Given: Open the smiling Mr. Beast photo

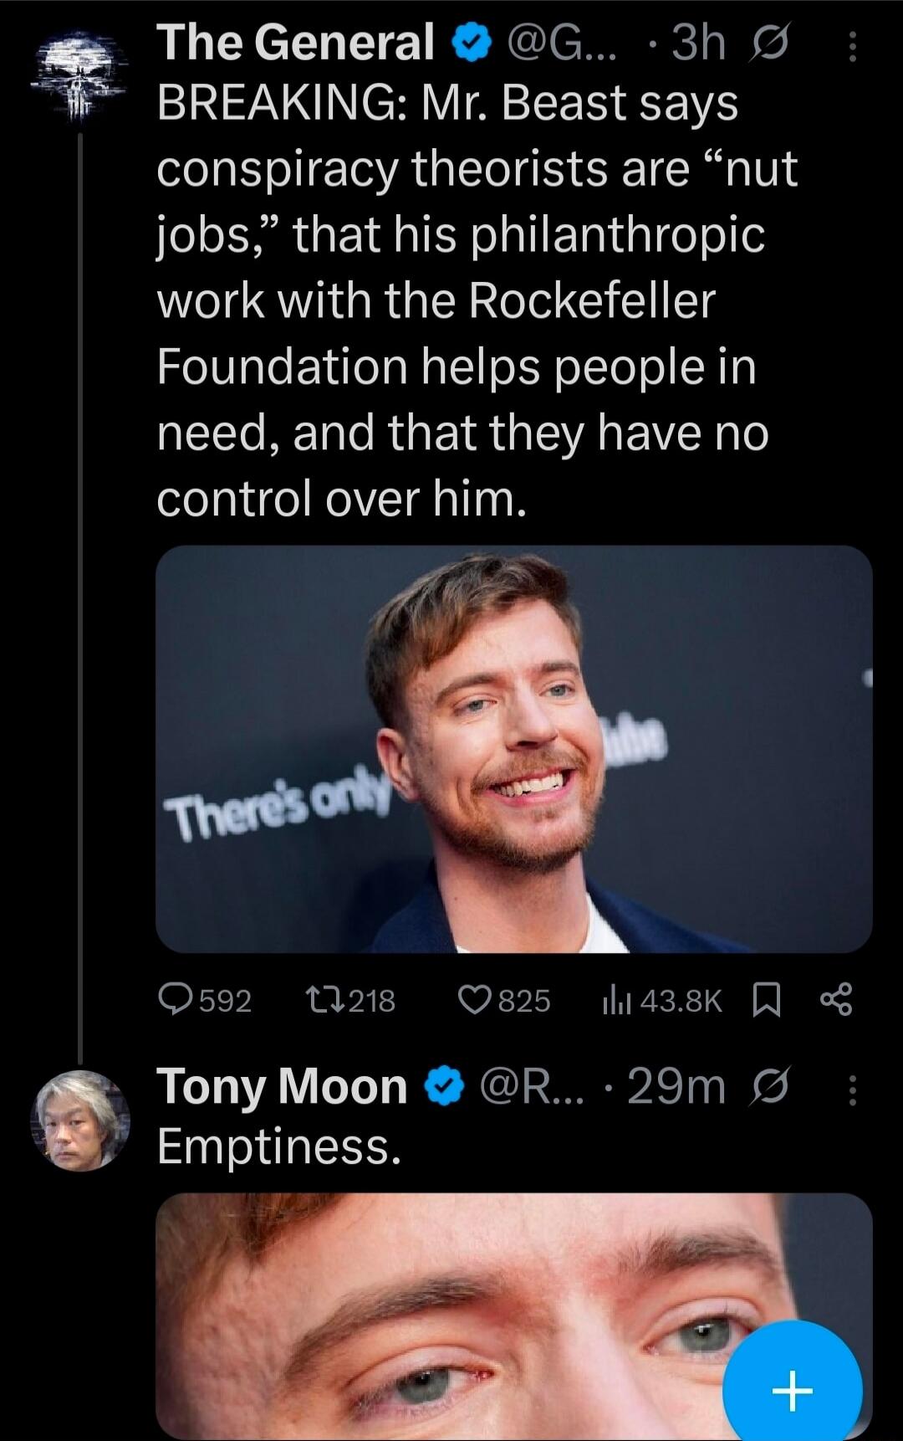Looking at the screenshot, I should pyautogui.click(x=513, y=749).
